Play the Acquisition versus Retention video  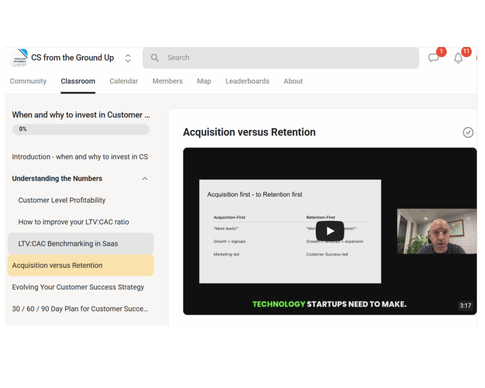[330, 231]
